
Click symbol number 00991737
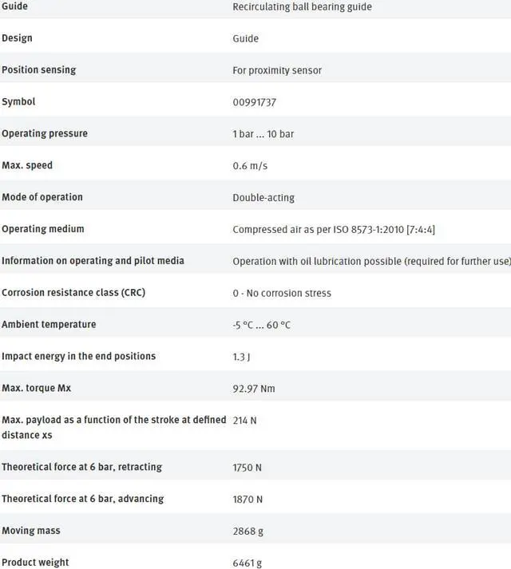pos(255,102)
